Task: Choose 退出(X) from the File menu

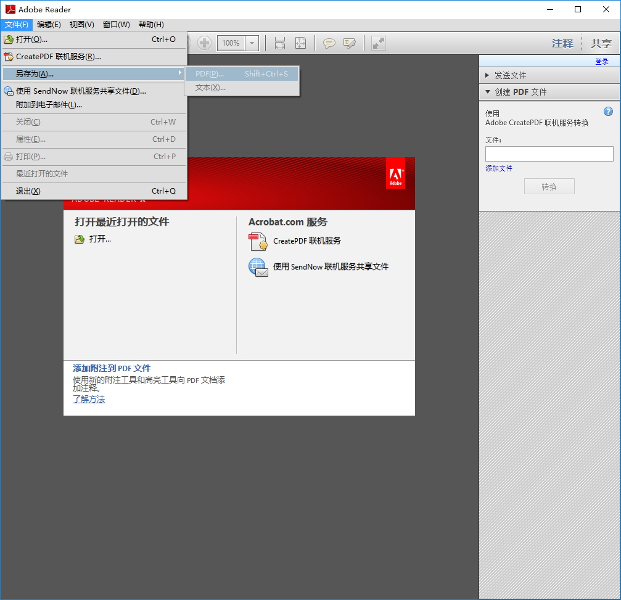Action: click(94, 191)
